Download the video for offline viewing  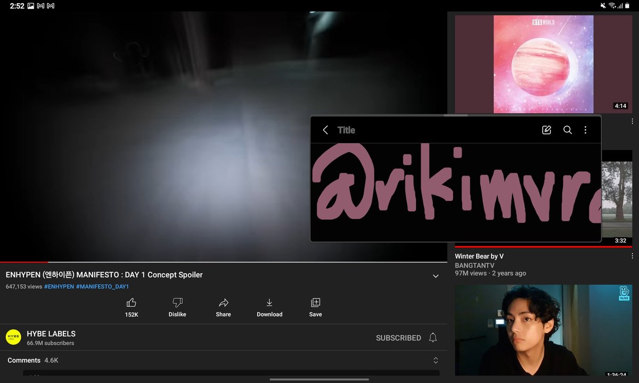pyautogui.click(x=269, y=303)
